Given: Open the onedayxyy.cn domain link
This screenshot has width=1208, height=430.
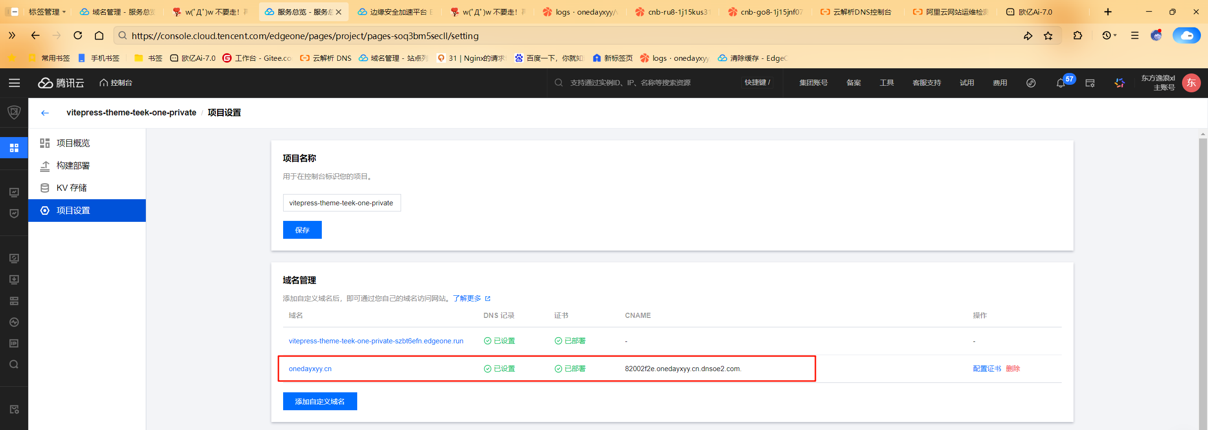Looking at the screenshot, I should [x=310, y=369].
